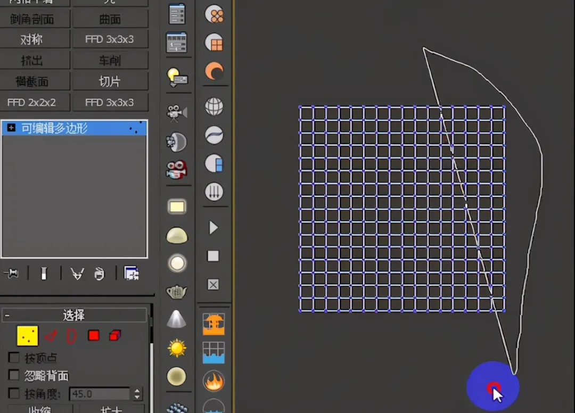The height and width of the screenshot is (413, 575).
Task: Click the play arrow button
Action: pyautogui.click(x=213, y=228)
